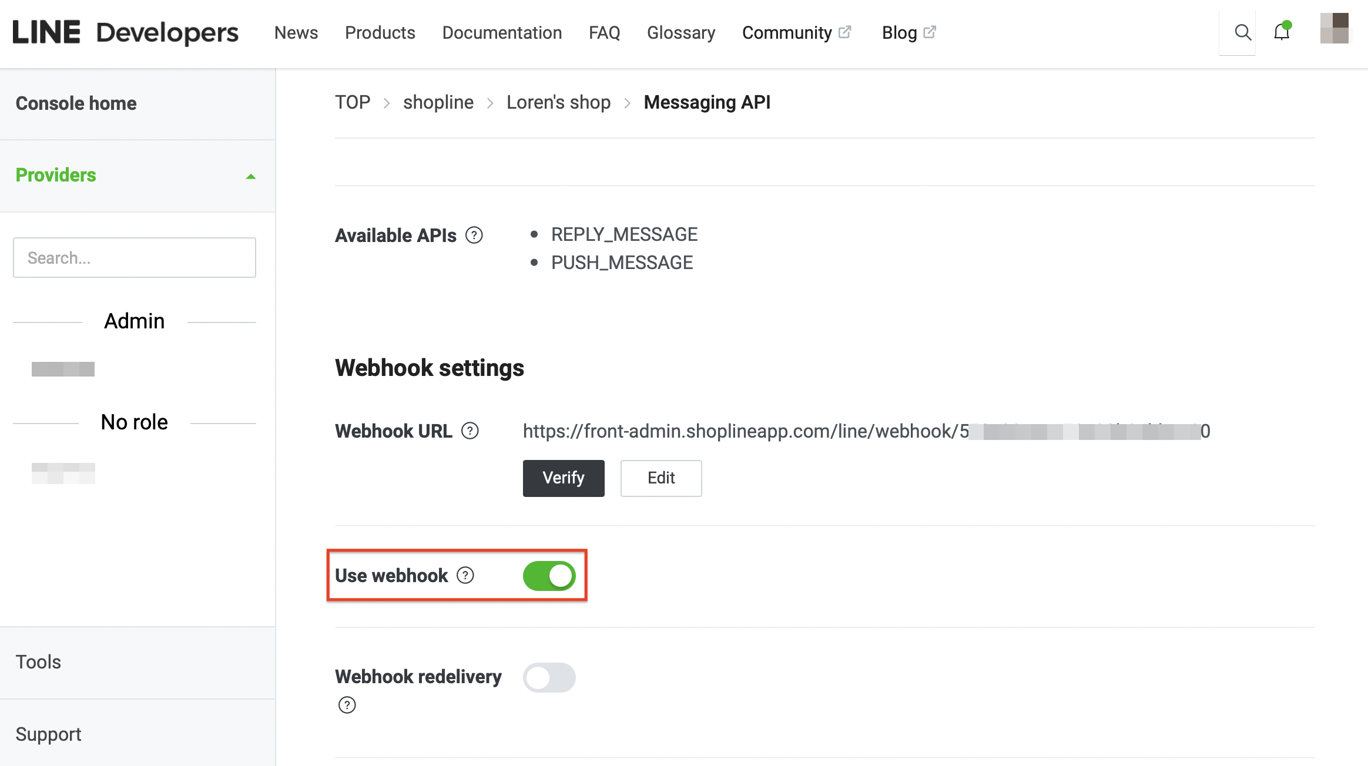
Task: Click the REPLY_MESSAGE API entry
Action: (x=624, y=234)
